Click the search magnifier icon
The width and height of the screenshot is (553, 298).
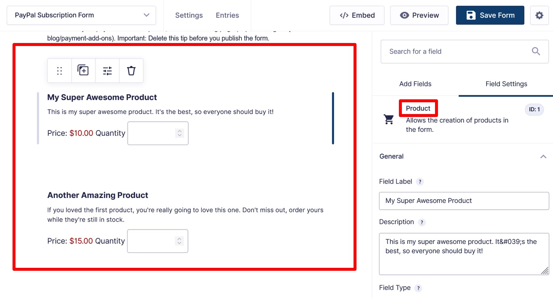tap(536, 52)
